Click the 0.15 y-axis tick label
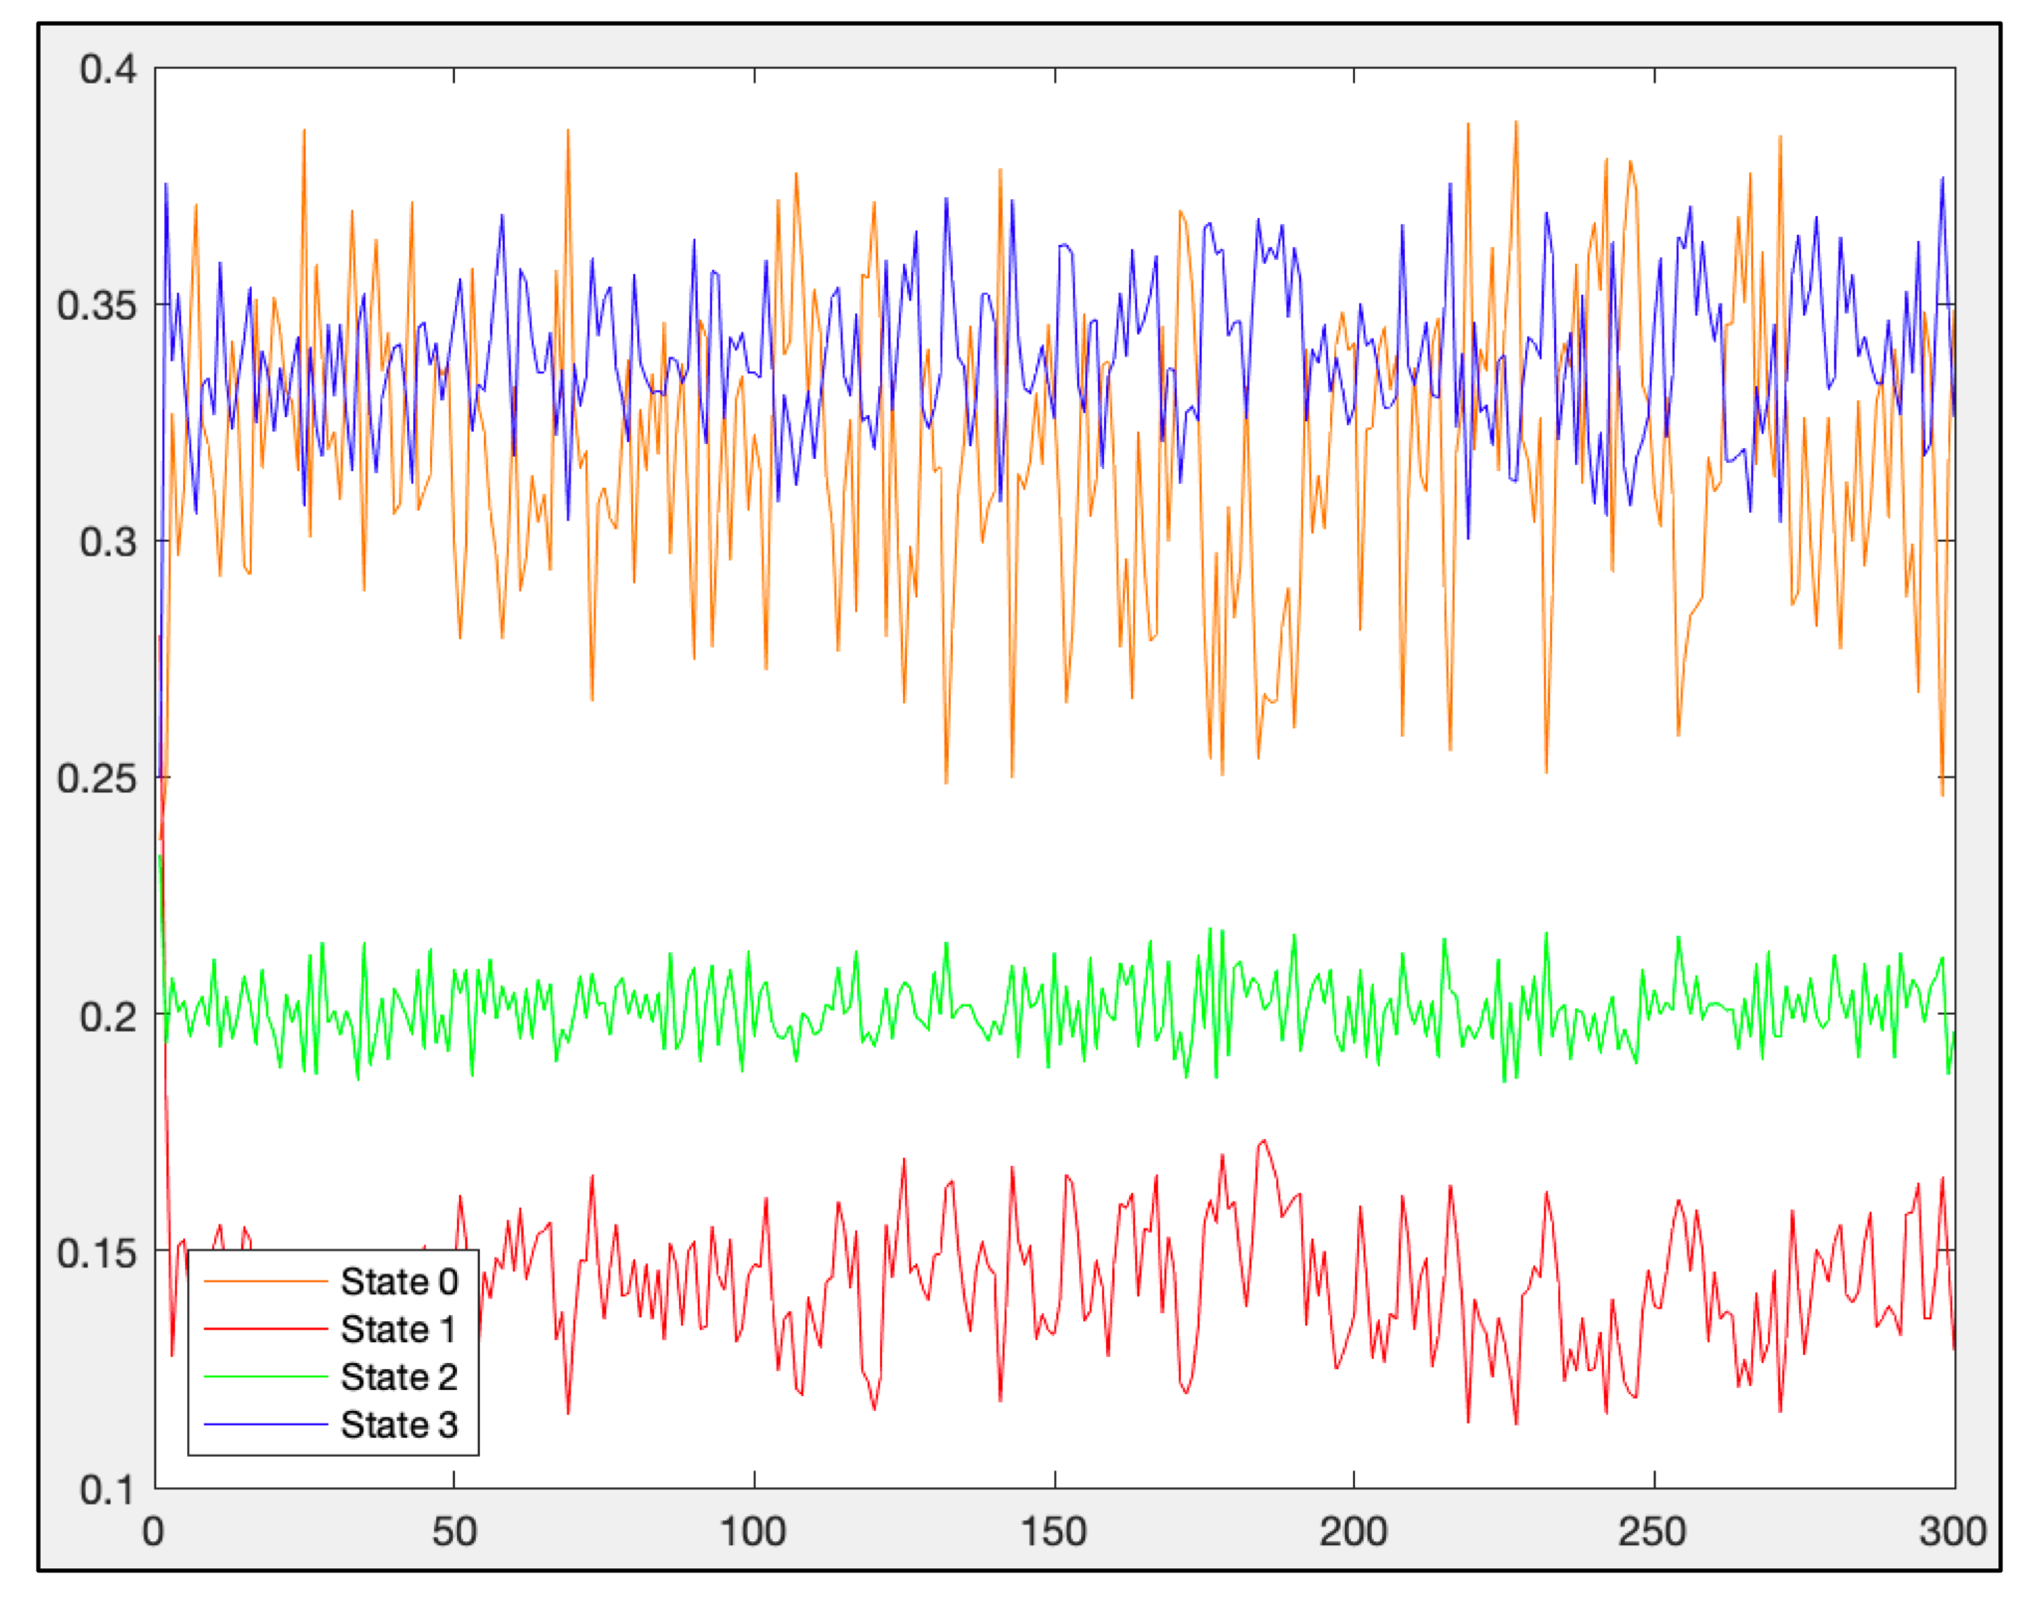Image resolution: width=2031 pixels, height=1601 pixels. point(97,1254)
